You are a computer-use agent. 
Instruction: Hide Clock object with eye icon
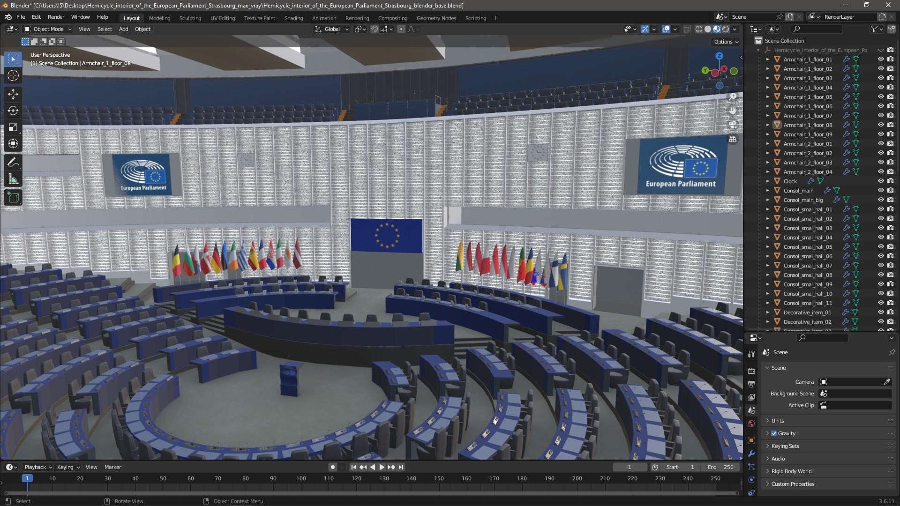point(881,181)
